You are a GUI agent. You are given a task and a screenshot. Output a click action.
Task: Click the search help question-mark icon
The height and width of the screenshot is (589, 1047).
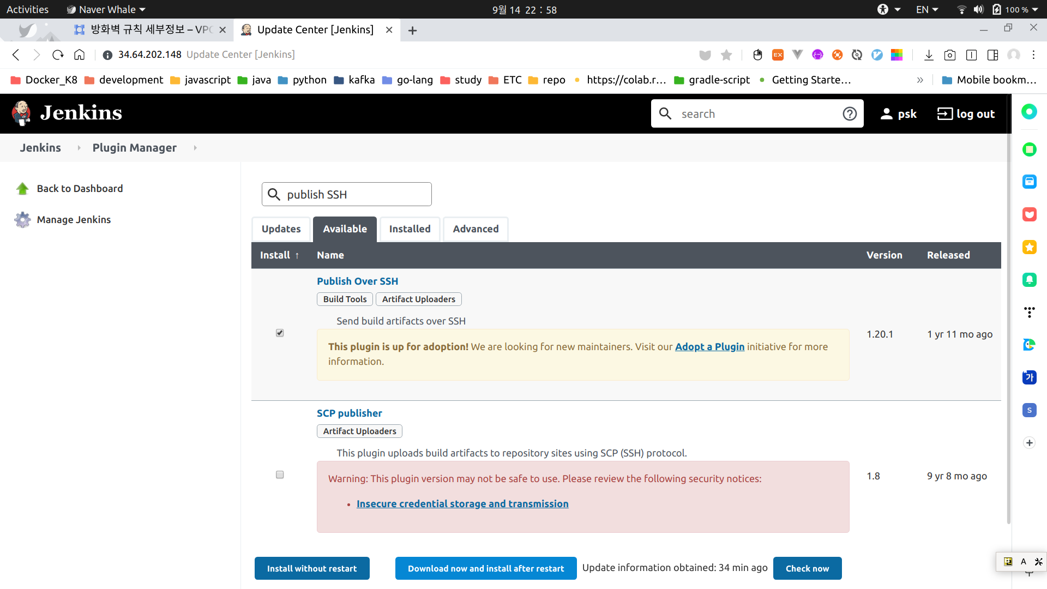pyautogui.click(x=850, y=113)
